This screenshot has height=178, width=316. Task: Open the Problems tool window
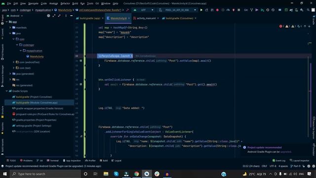(x=26, y=161)
